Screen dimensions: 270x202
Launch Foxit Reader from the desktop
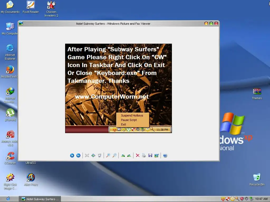[x=31, y=7]
